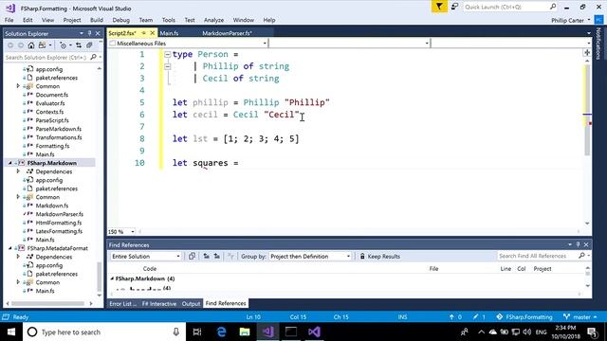Viewport: 607px width, 341px height.
Task: Open the Analyze menu
Action: pos(213,20)
